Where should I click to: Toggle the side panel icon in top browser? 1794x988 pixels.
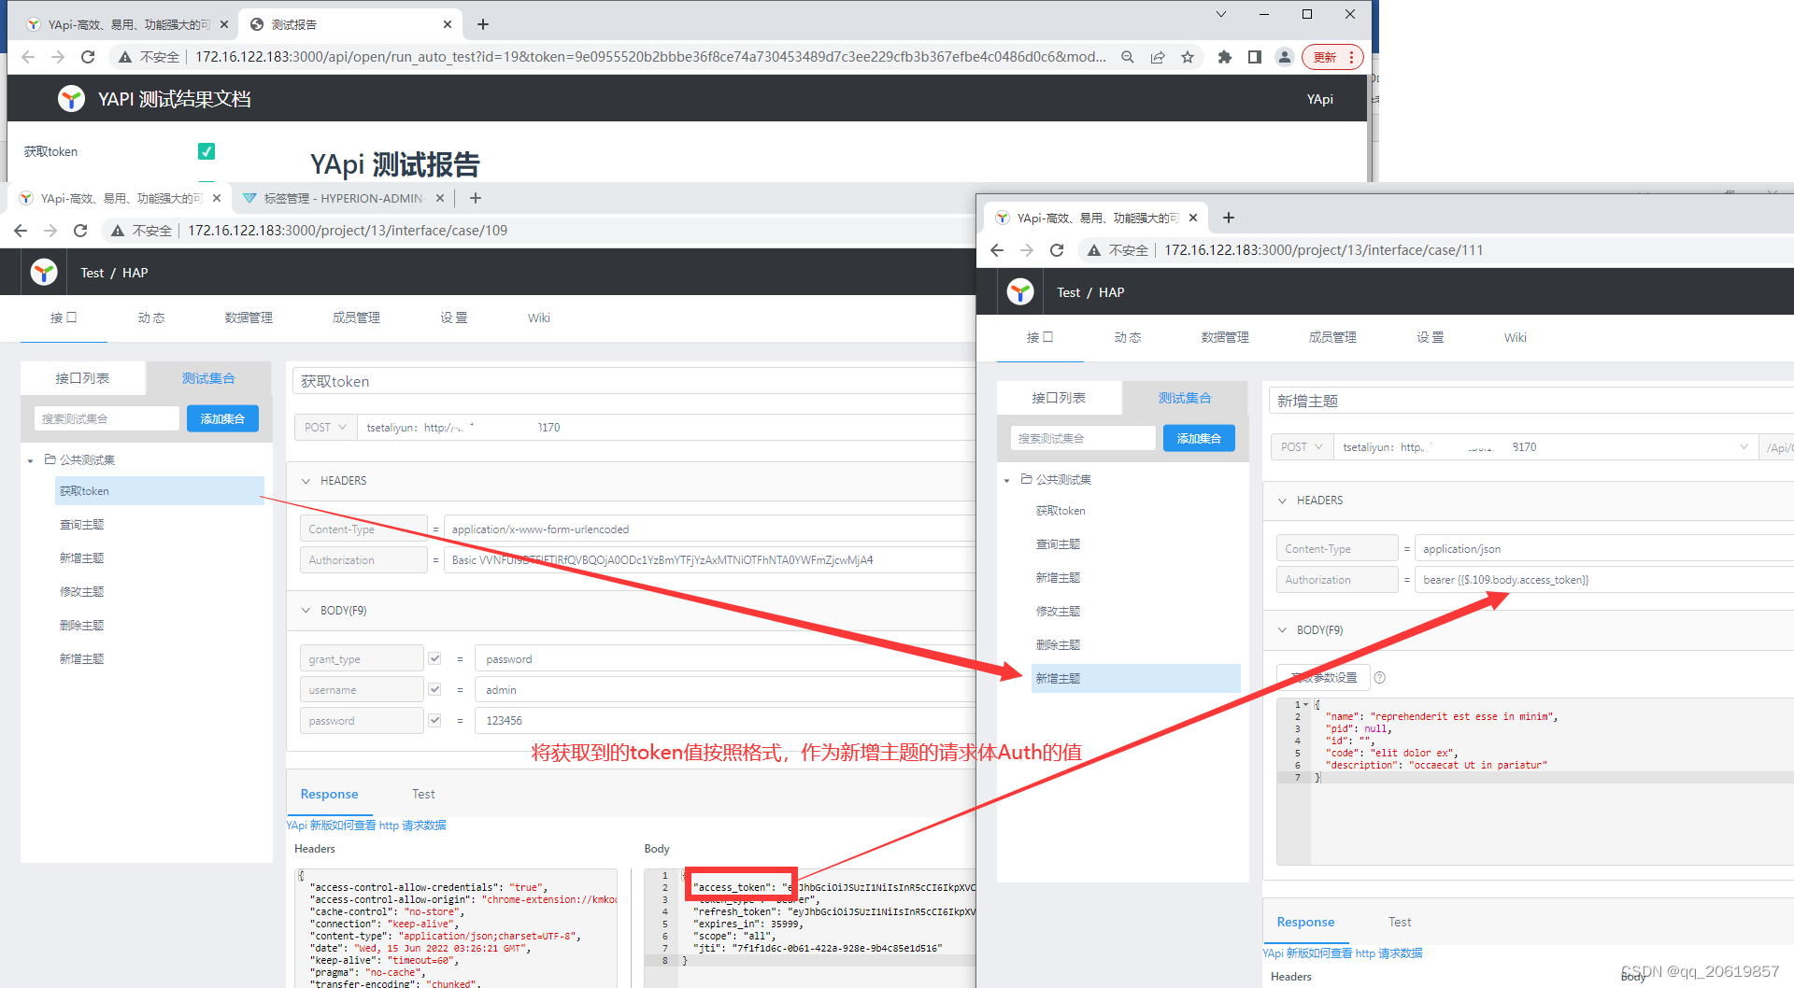tap(1255, 57)
